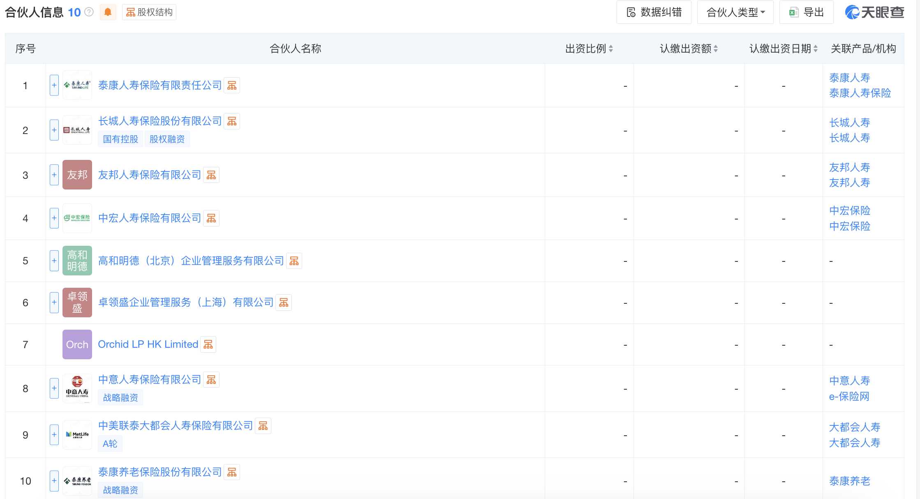
Task: Open 股权结构 icon for 中美联泰大都会人寿保险有限公司
Action: click(x=263, y=426)
